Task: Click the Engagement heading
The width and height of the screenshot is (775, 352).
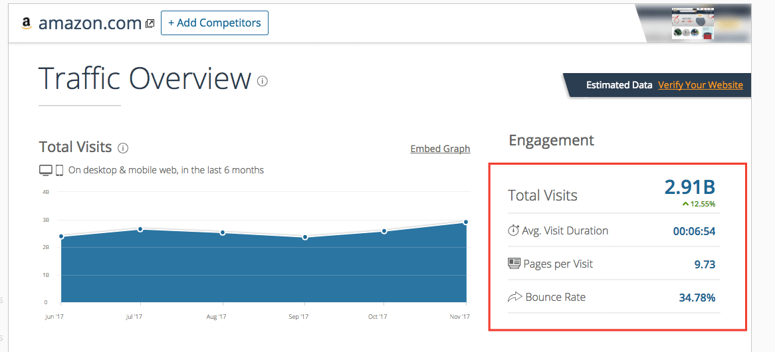Action: click(551, 141)
